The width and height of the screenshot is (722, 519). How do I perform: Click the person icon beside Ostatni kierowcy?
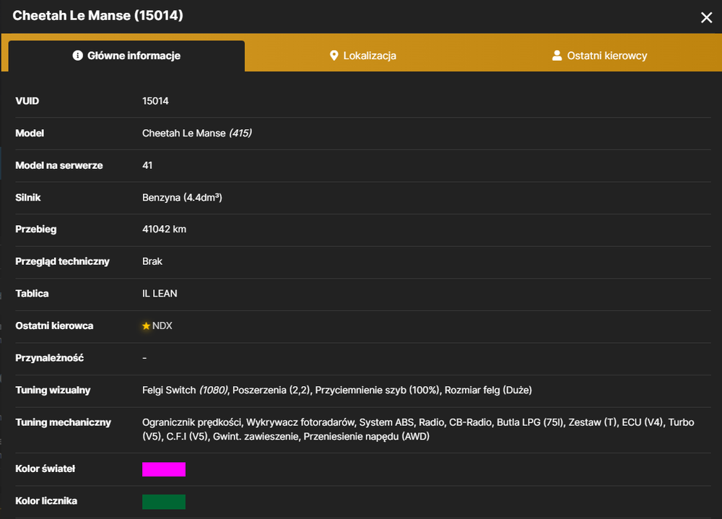(557, 56)
